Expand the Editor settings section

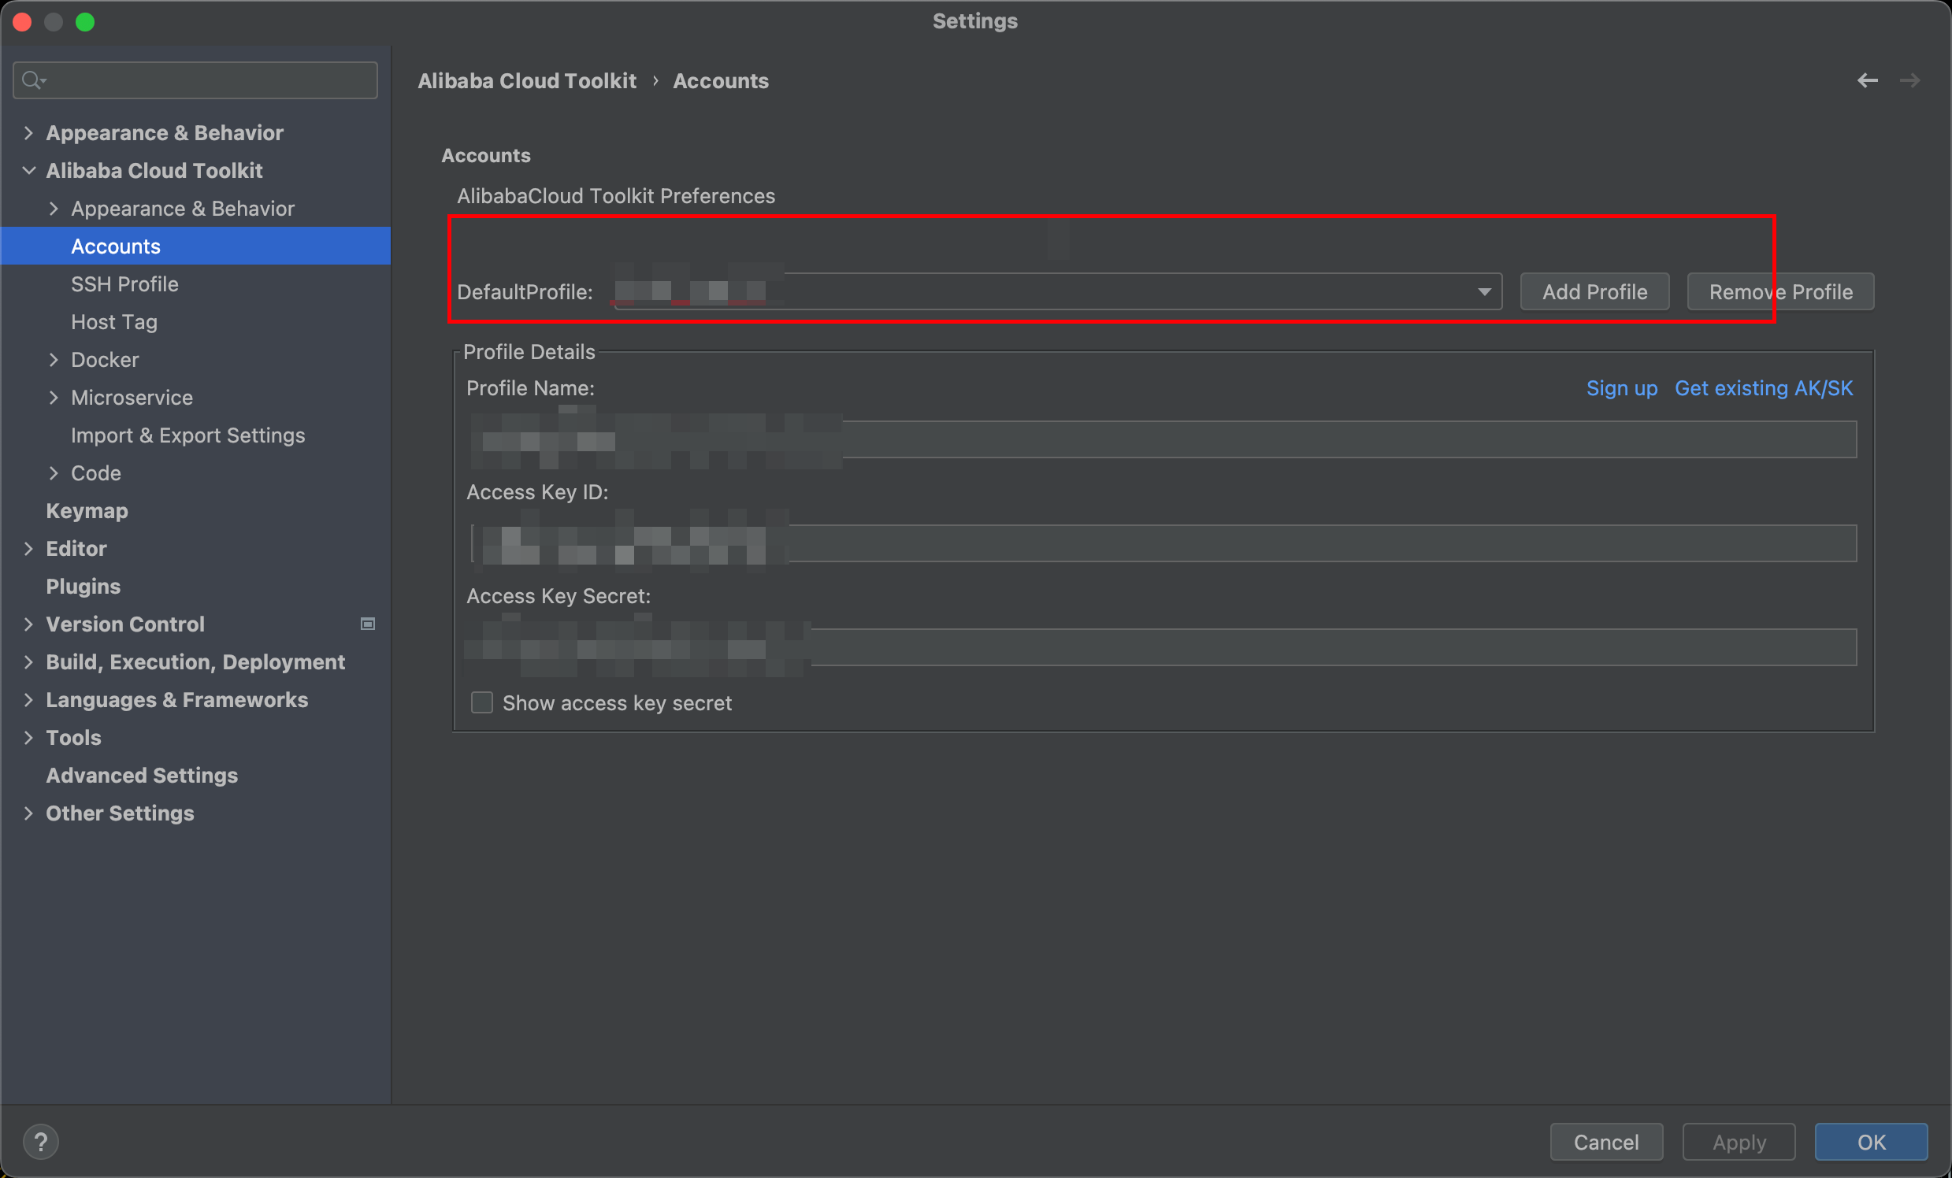(x=28, y=549)
